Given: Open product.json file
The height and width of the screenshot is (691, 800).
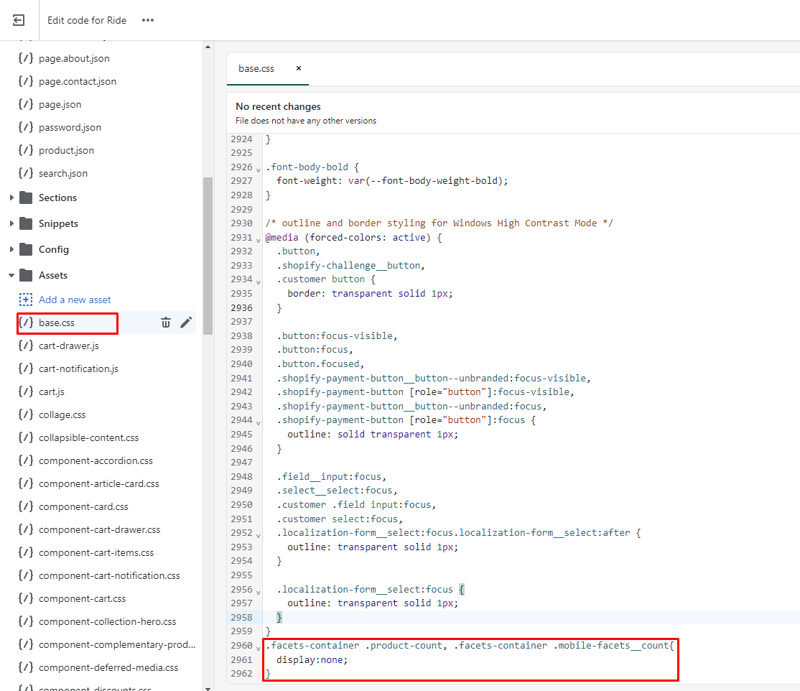Looking at the screenshot, I should (x=66, y=150).
